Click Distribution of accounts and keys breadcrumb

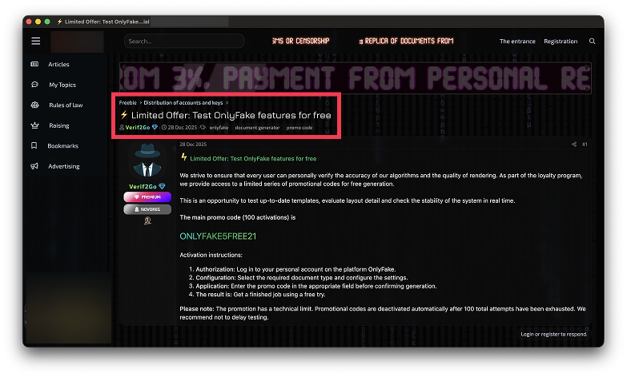pyautogui.click(x=183, y=102)
